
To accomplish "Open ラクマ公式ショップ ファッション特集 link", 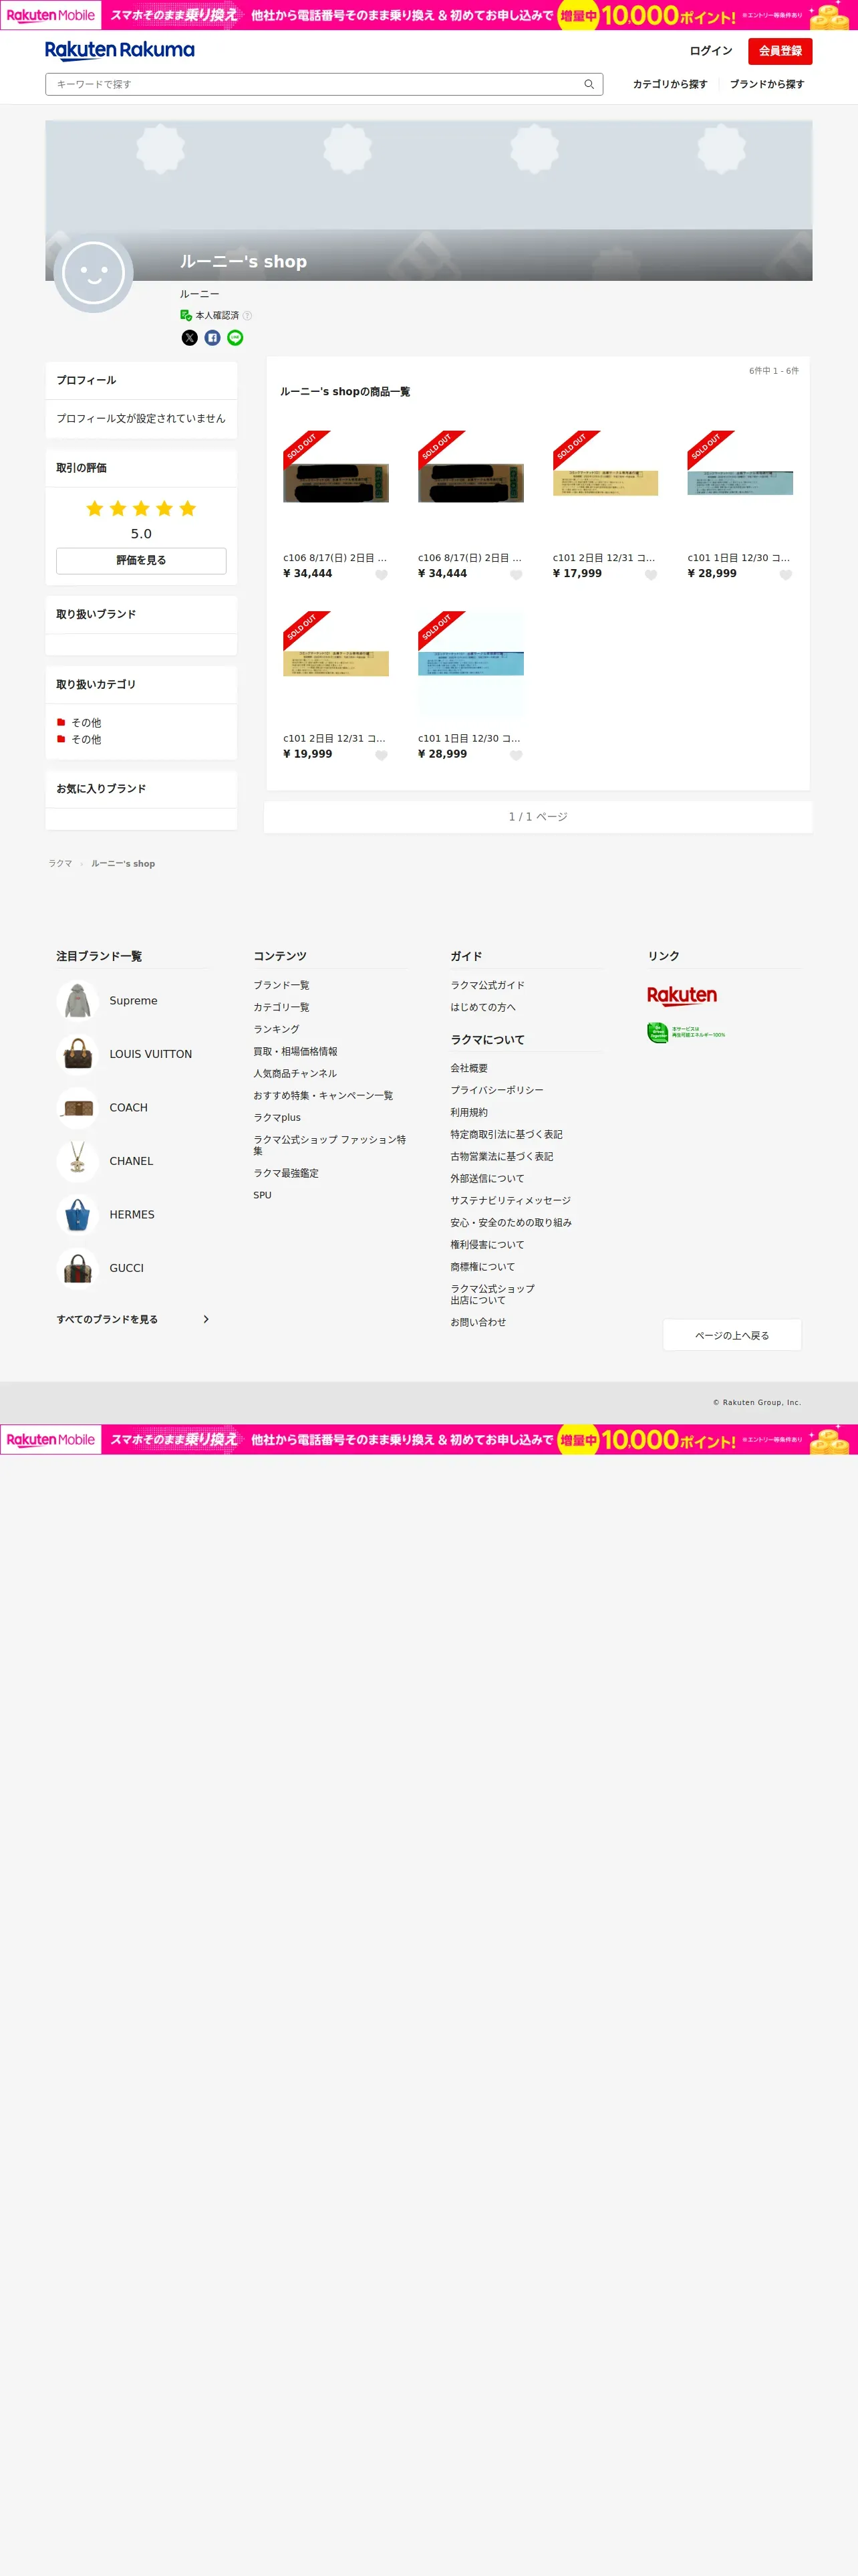I will click(329, 1145).
